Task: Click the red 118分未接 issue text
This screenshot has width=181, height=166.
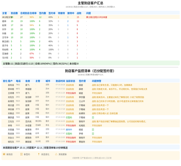Action: pos(97,17)
